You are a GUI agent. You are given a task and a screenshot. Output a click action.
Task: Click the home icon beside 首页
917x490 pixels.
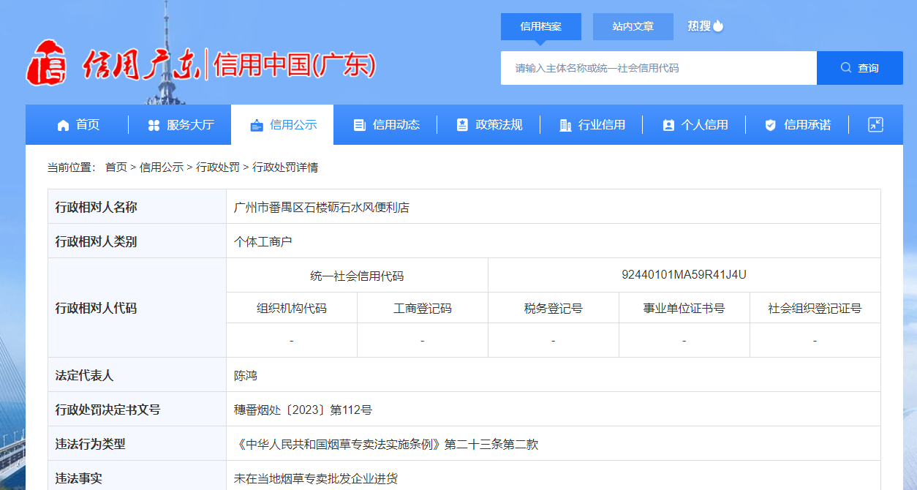coord(63,125)
